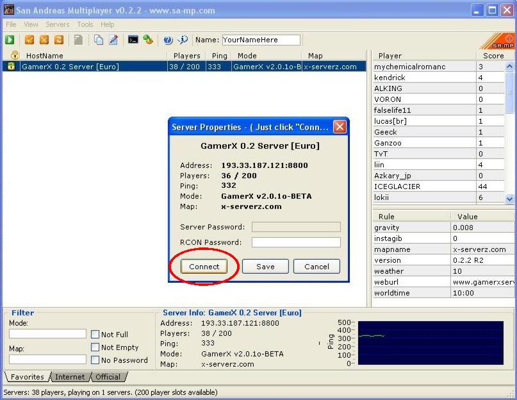Click the instagib rule row

(x=444, y=238)
